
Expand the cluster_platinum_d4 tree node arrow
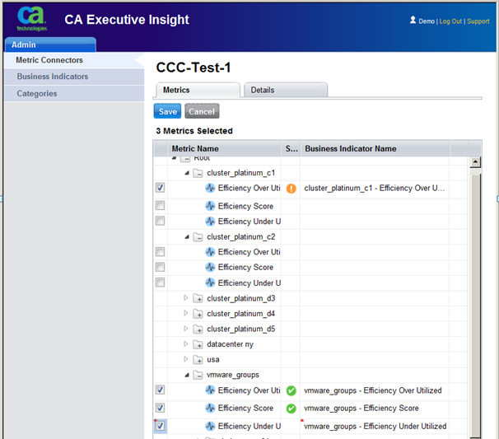(x=186, y=313)
